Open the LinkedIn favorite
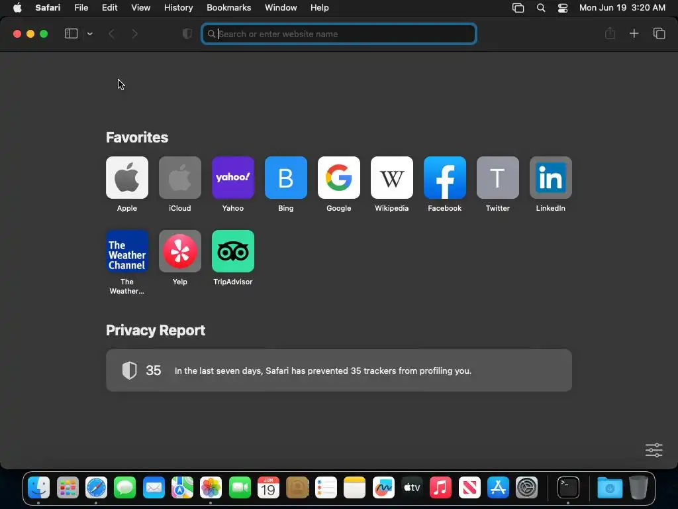 pos(550,178)
